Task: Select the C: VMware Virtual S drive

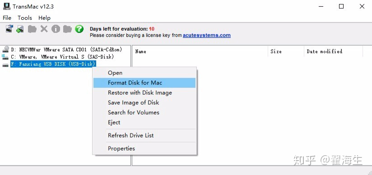Action: 63,57
